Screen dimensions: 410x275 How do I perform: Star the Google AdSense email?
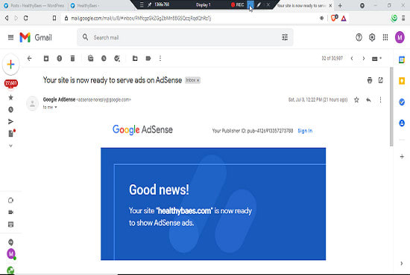[x=356, y=100]
